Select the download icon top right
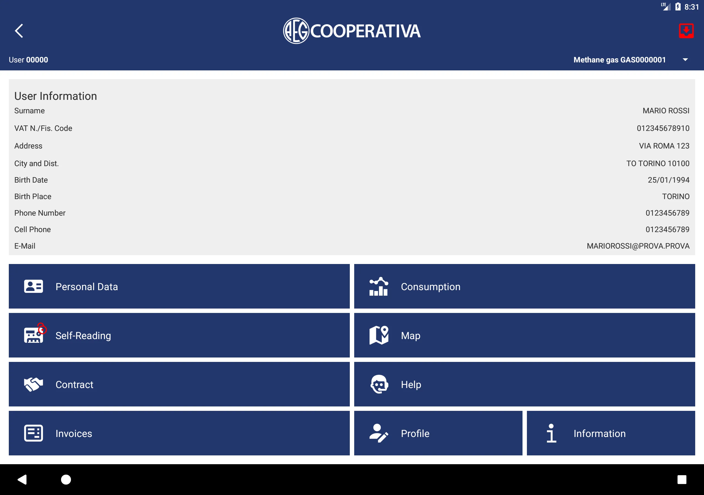This screenshot has height=495, width=704. click(687, 31)
